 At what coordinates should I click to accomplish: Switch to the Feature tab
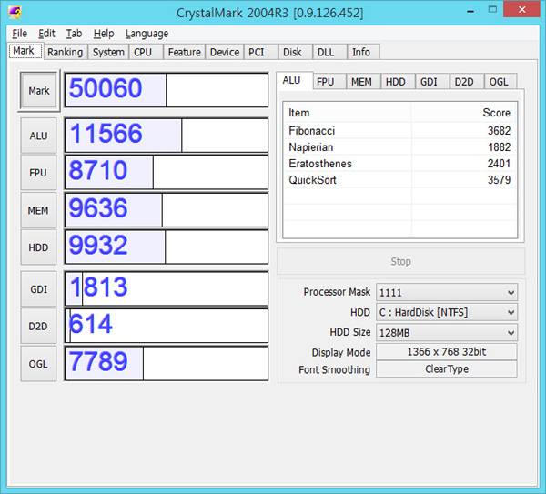pos(184,52)
